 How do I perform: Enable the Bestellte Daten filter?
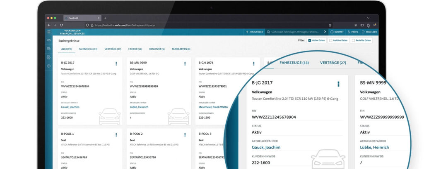[353, 40]
